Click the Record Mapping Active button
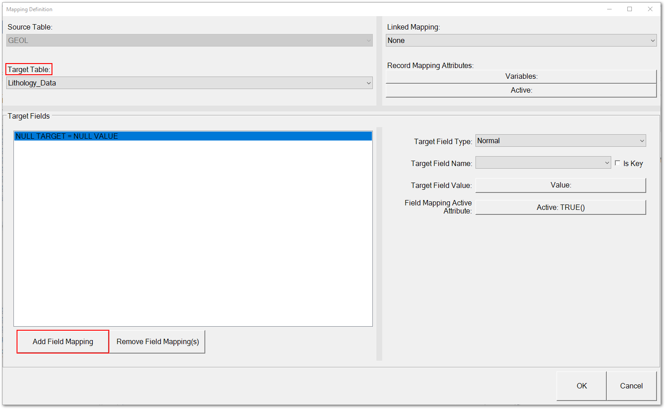 pyautogui.click(x=521, y=90)
